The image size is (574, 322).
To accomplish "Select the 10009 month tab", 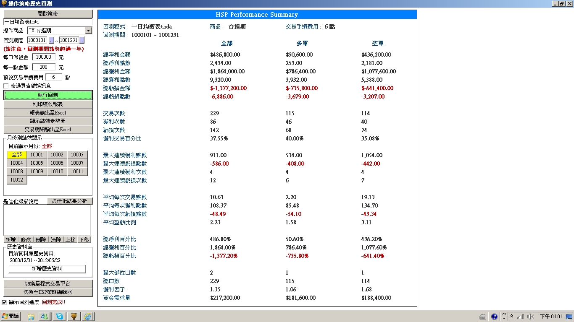I will coord(37,171).
